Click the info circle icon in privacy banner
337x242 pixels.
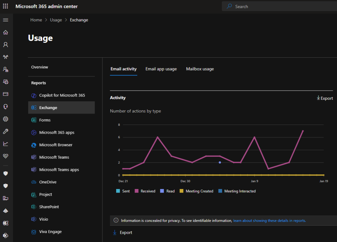(116, 220)
